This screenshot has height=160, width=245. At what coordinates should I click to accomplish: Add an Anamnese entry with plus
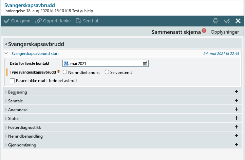tap(237, 109)
